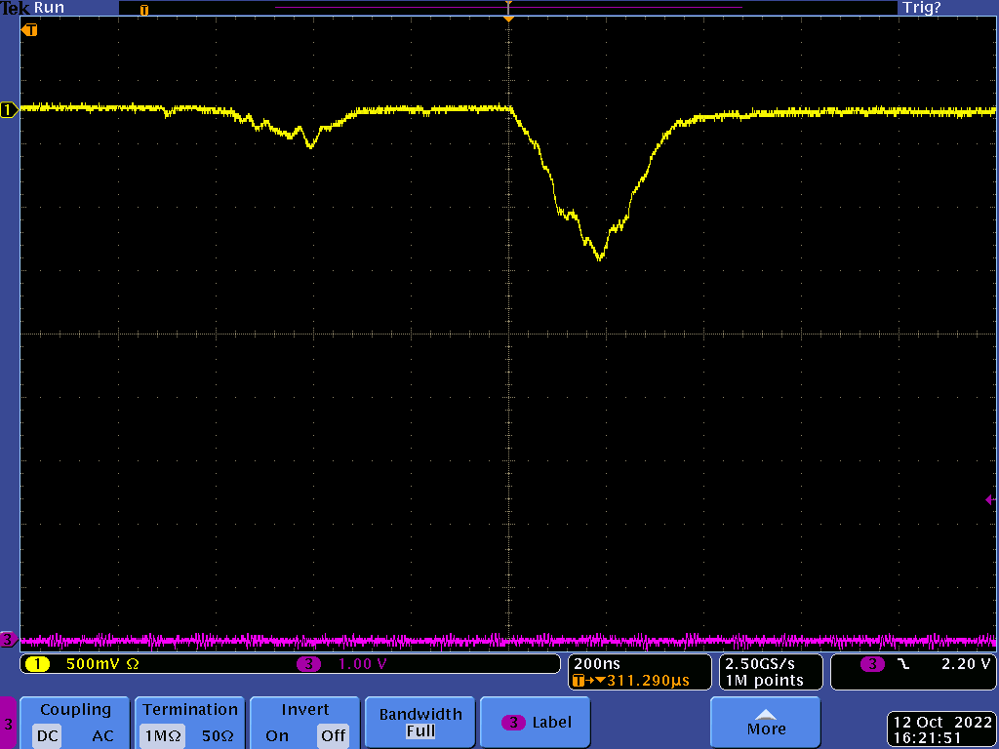Turn Invert On

tap(277, 735)
